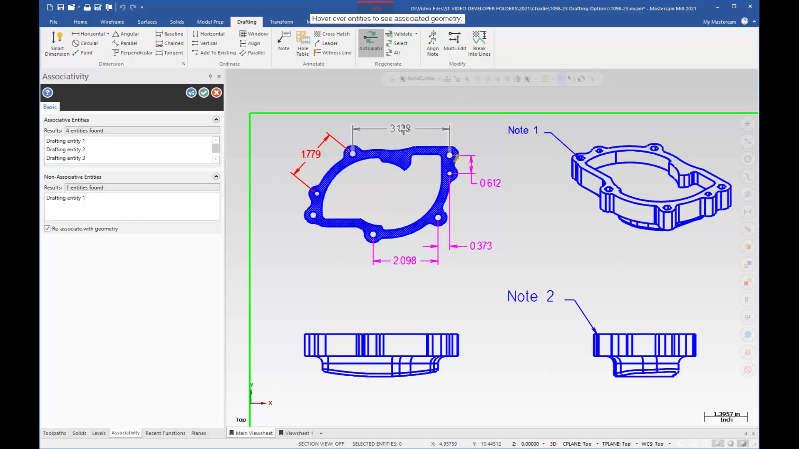Toggle Re-associate with geometry checkbox
This screenshot has width=799, height=449.
tap(47, 229)
